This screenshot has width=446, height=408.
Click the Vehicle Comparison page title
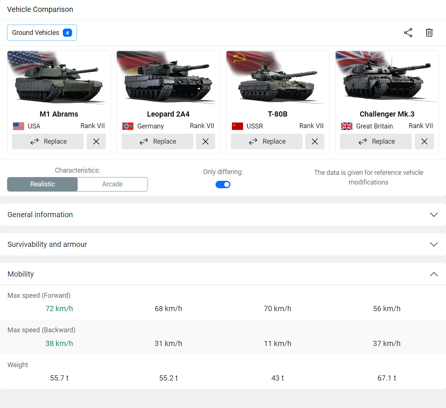click(40, 9)
